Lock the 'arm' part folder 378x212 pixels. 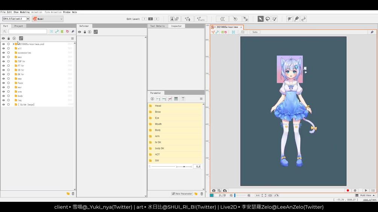8,92
